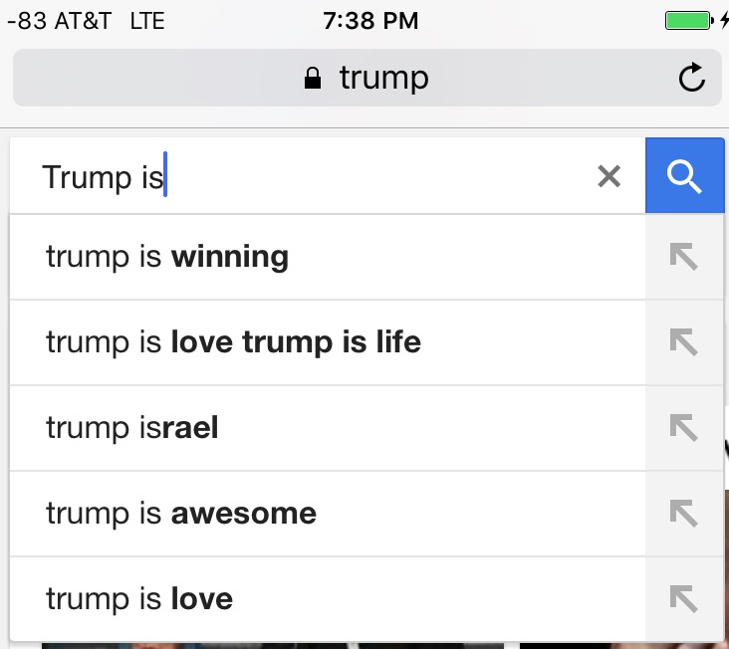Fill search with "trump is winning" arrow
Screen dimensions: 729x649
click(x=683, y=257)
